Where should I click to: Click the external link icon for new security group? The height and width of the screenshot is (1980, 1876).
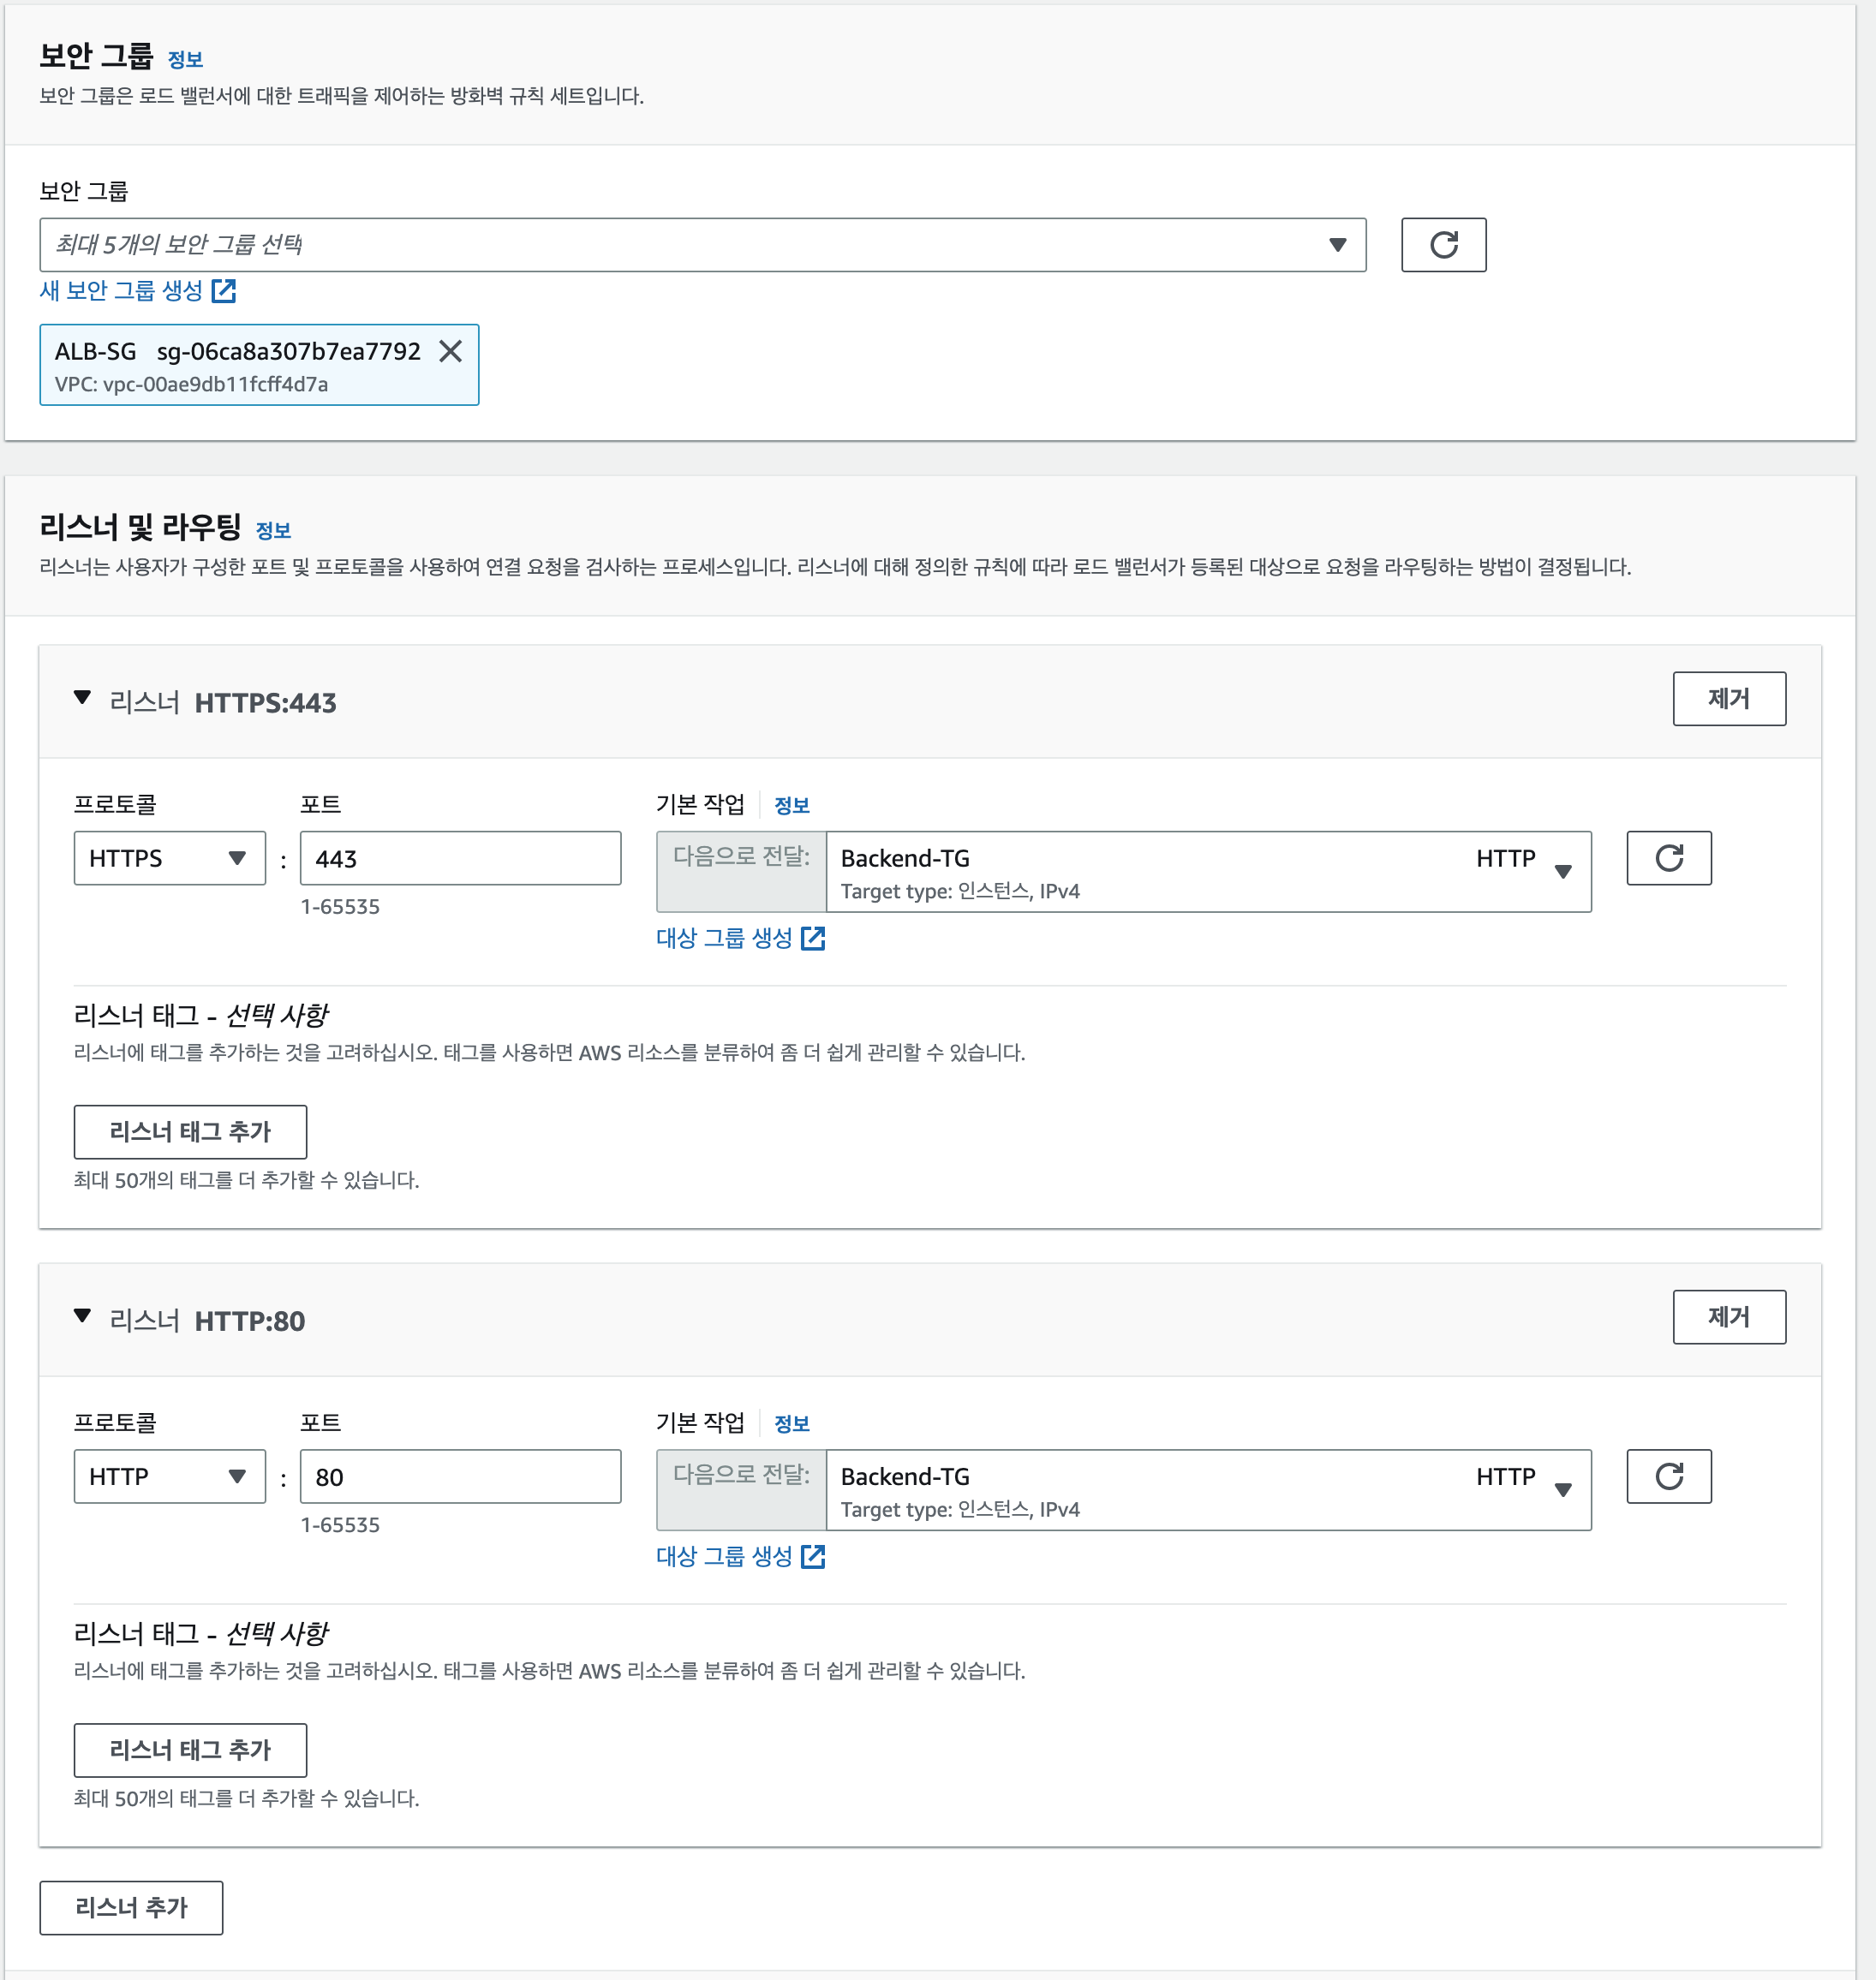(224, 291)
